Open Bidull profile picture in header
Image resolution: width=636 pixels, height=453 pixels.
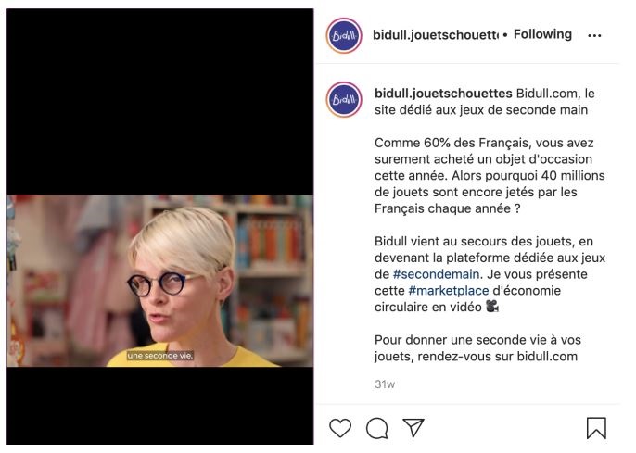click(x=344, y=35)
